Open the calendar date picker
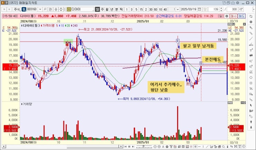Screen dimensions: 256x150 199,9
